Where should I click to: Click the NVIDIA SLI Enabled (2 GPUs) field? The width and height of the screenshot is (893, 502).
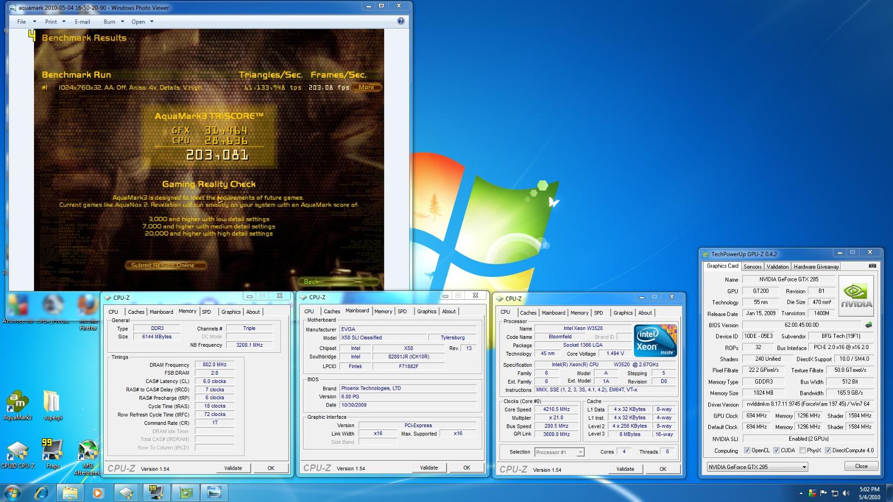tap(808, 438)
